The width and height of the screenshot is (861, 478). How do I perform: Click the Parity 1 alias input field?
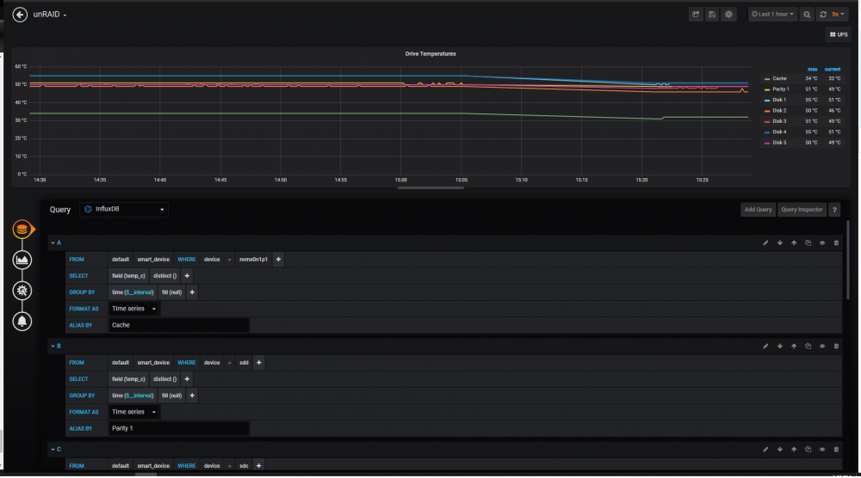178,428
